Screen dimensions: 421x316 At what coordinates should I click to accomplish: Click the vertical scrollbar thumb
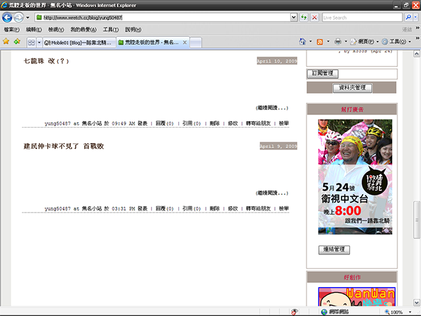(416, 219)
